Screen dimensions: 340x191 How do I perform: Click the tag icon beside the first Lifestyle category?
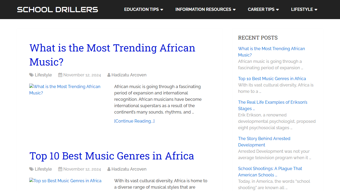31,75
